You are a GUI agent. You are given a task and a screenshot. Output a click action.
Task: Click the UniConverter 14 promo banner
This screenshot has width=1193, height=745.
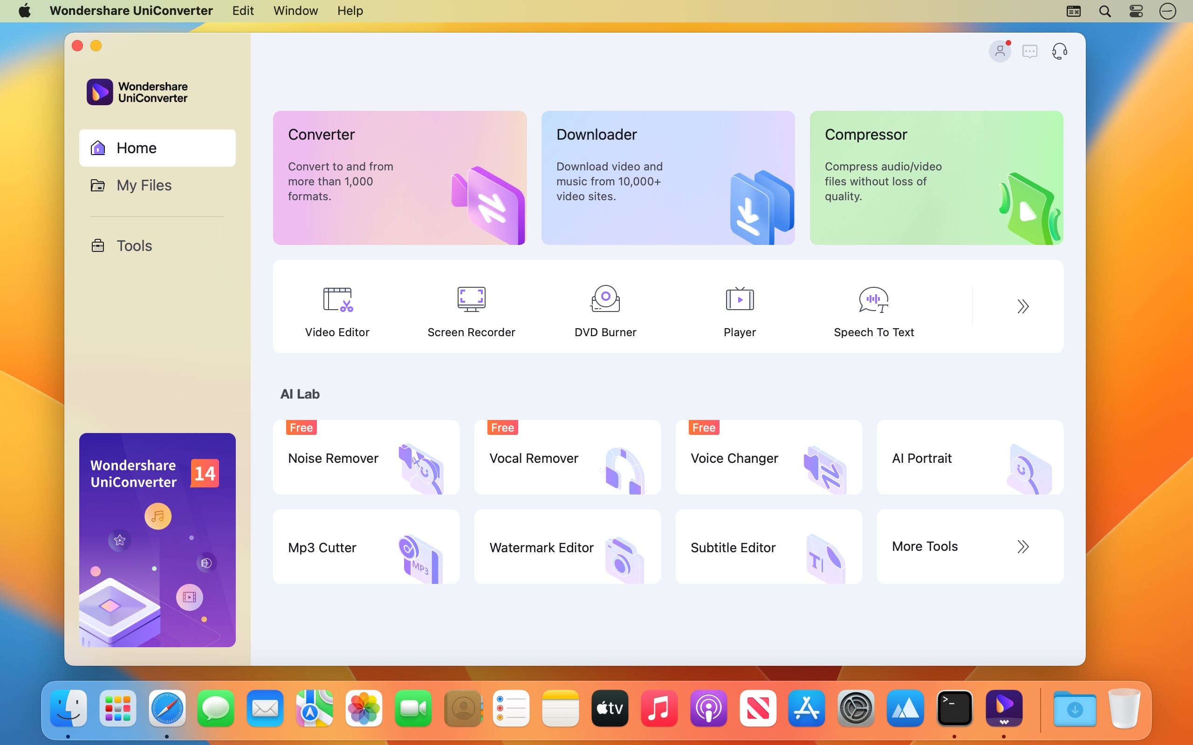pyautogui.click(x=157, y=540)
